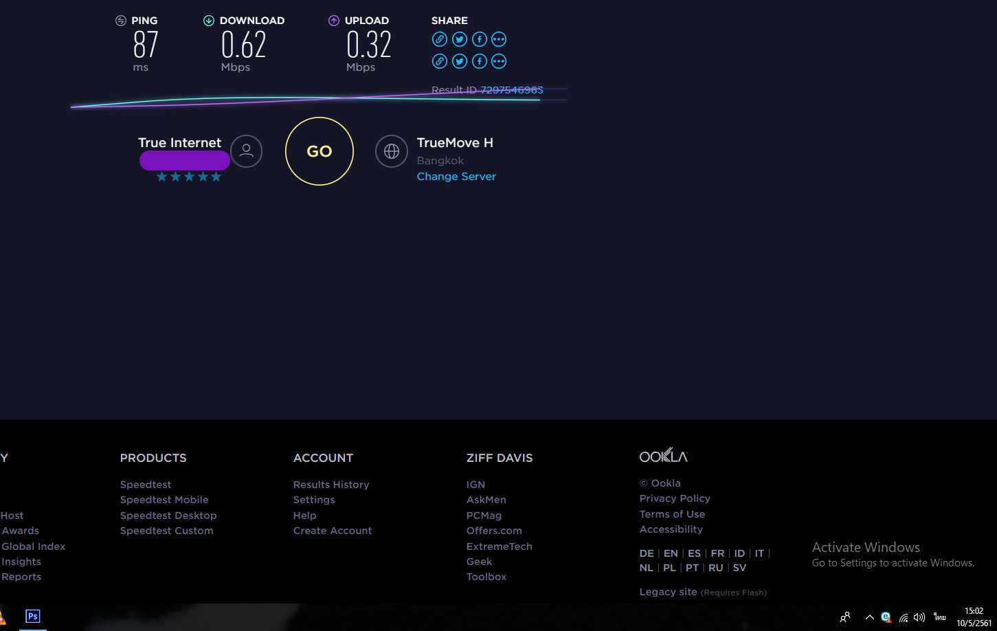Switch site language to NL
997x631 pixels.
[x=647, y=568]
